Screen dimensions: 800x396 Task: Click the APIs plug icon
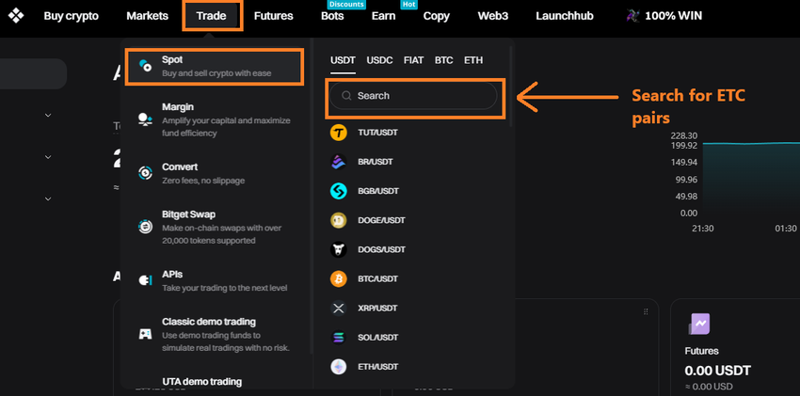click(145, 280)
